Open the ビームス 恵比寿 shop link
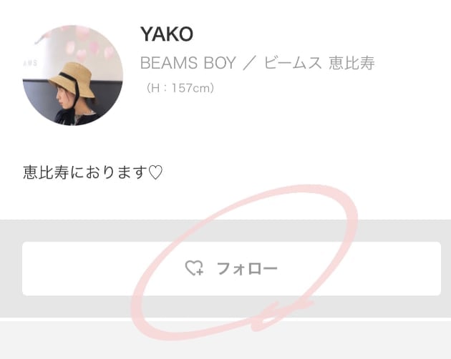 [x=319, y=63]
